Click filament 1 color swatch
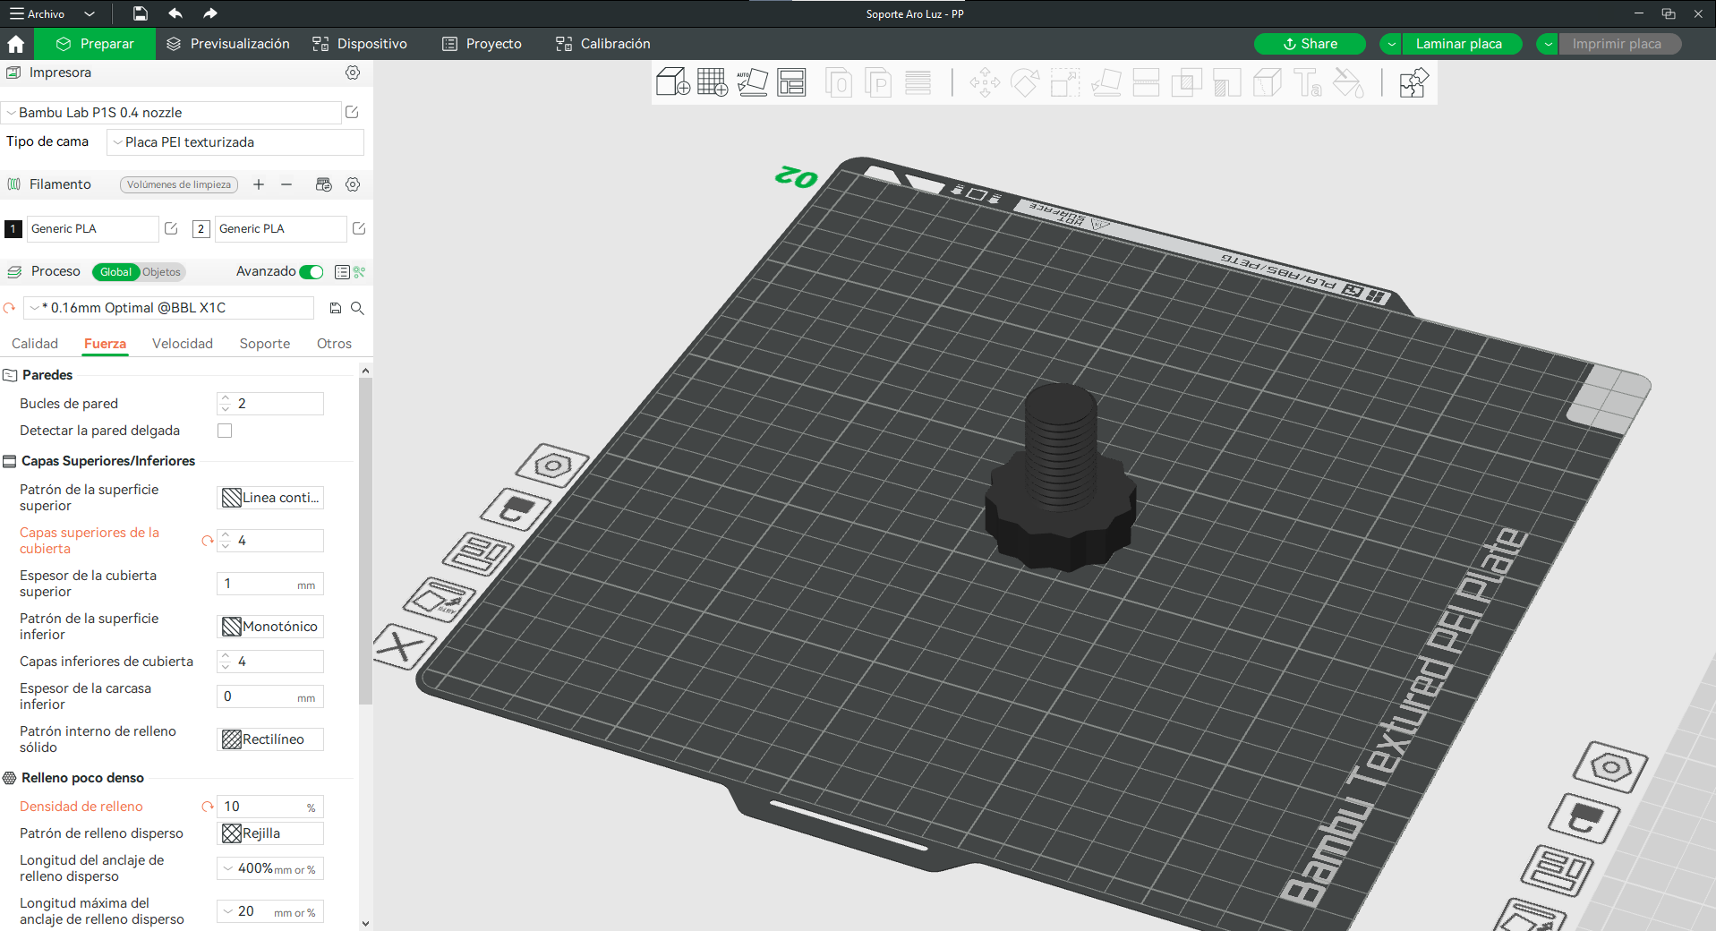The width and height of the screenshot is (1716, 931). tap(13, 229)
